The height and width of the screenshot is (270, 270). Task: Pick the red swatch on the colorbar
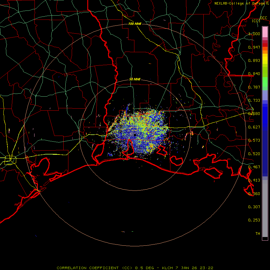click(265, 45)
